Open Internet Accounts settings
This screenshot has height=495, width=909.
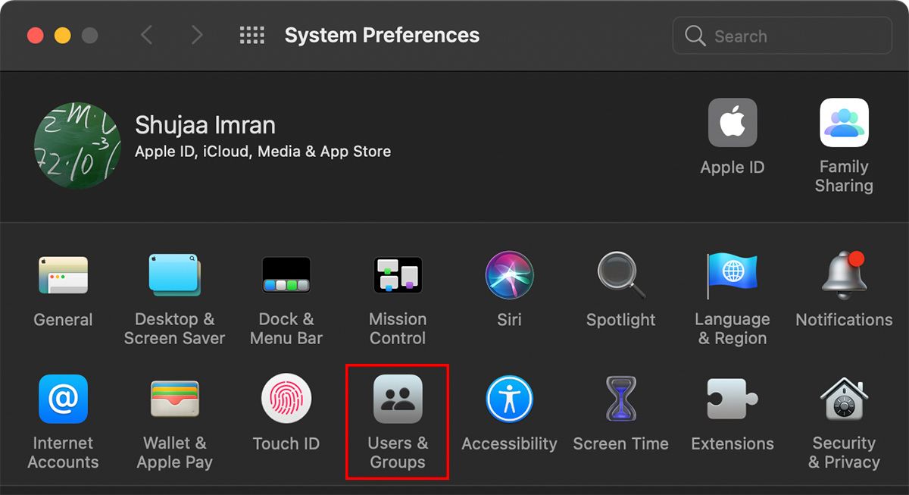click(x=64, y=398)
